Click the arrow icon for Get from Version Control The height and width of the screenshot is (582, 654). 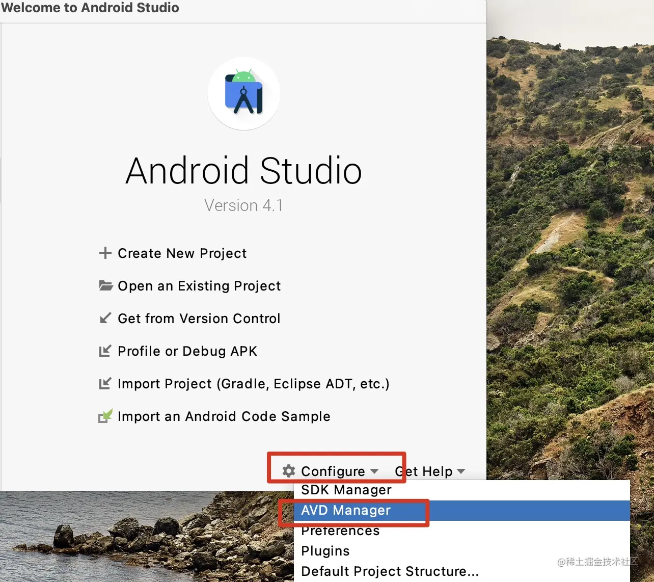pos(105,318)
